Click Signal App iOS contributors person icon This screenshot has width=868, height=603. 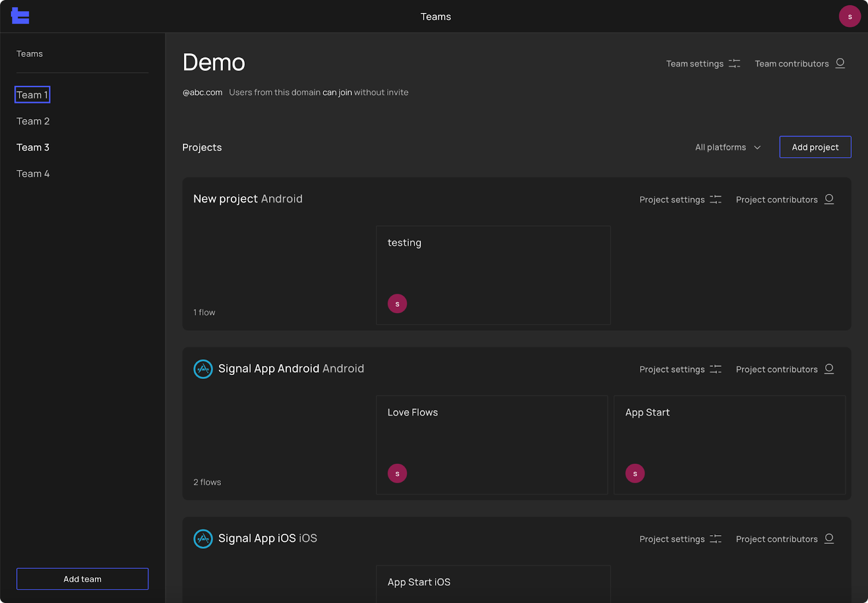tap(829, 538)
